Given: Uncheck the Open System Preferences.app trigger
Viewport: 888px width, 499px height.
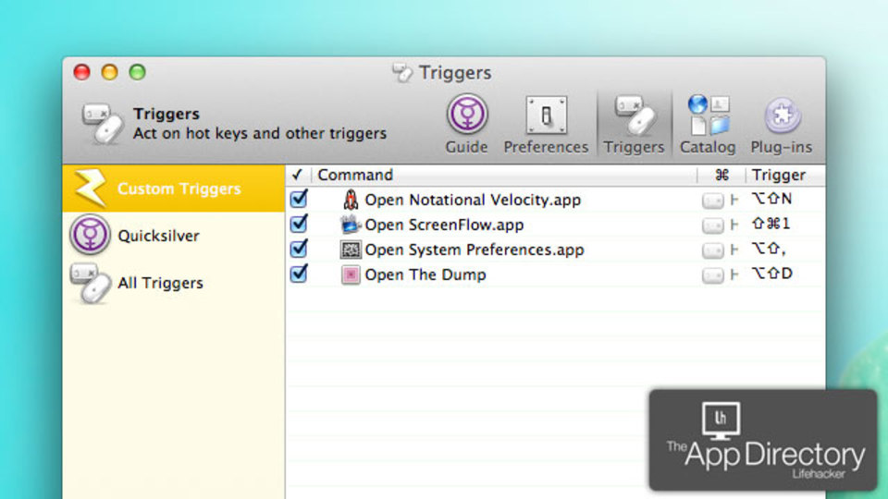Looking at the screenshot, I should click(x=299, y=249).
